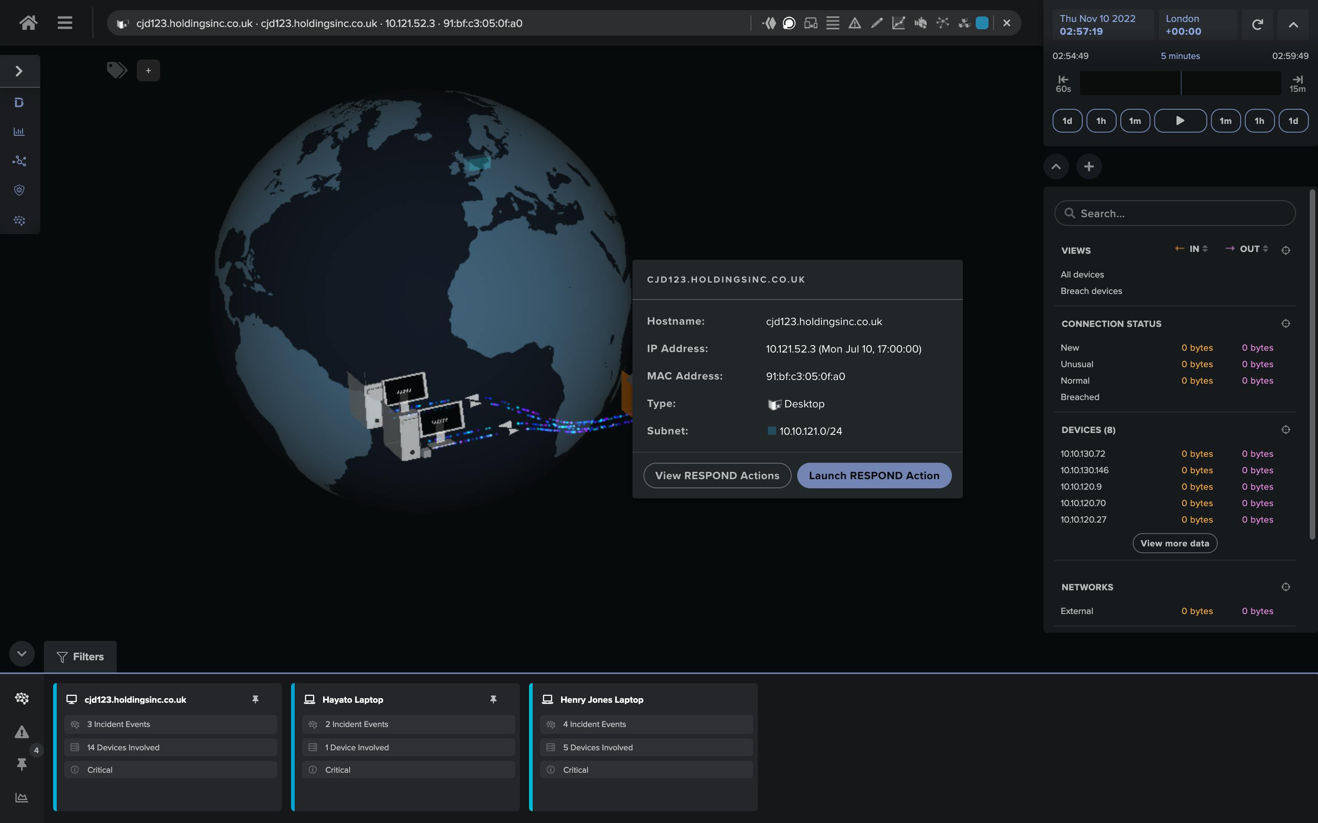Click Launch RESPOND Action button
The width and height of the screenshot is (1318, 823).
(x=874, y=475)
